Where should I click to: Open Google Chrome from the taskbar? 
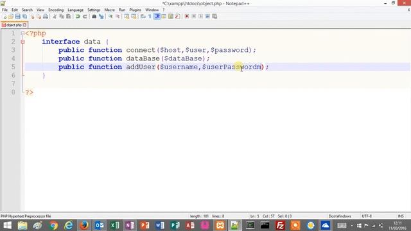[53, 225]
